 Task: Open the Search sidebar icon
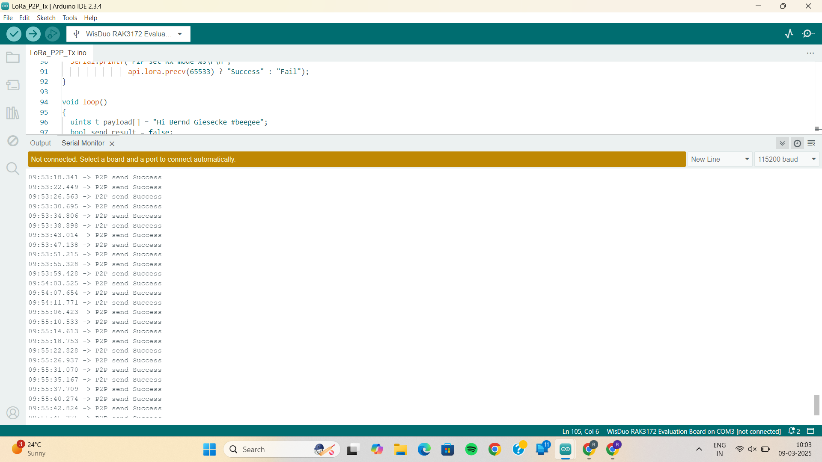tap(13, 169)
